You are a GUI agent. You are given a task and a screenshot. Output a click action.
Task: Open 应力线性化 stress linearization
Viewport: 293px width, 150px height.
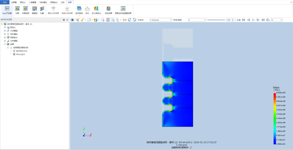(x=96, y=10)
